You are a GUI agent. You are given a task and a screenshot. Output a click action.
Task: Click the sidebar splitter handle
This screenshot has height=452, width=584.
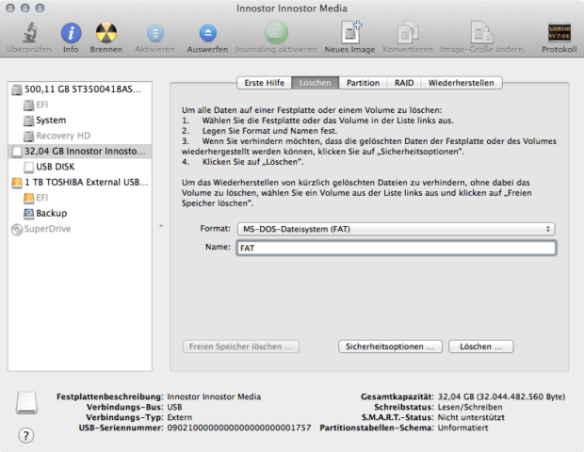pos(161,226)
